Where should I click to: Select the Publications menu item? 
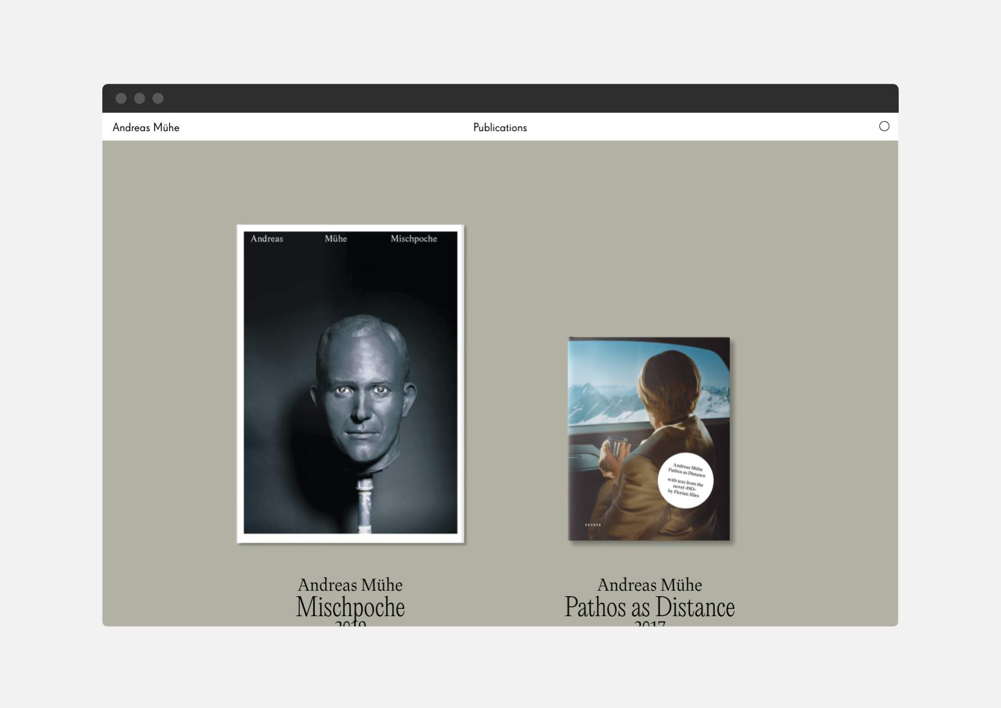point(500,127)
